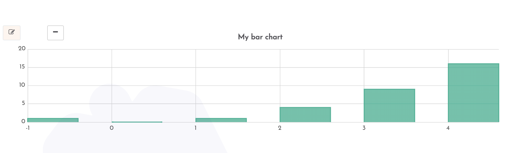Select the bar at x-value 2

pyautogui.click(x=305, y=115)
